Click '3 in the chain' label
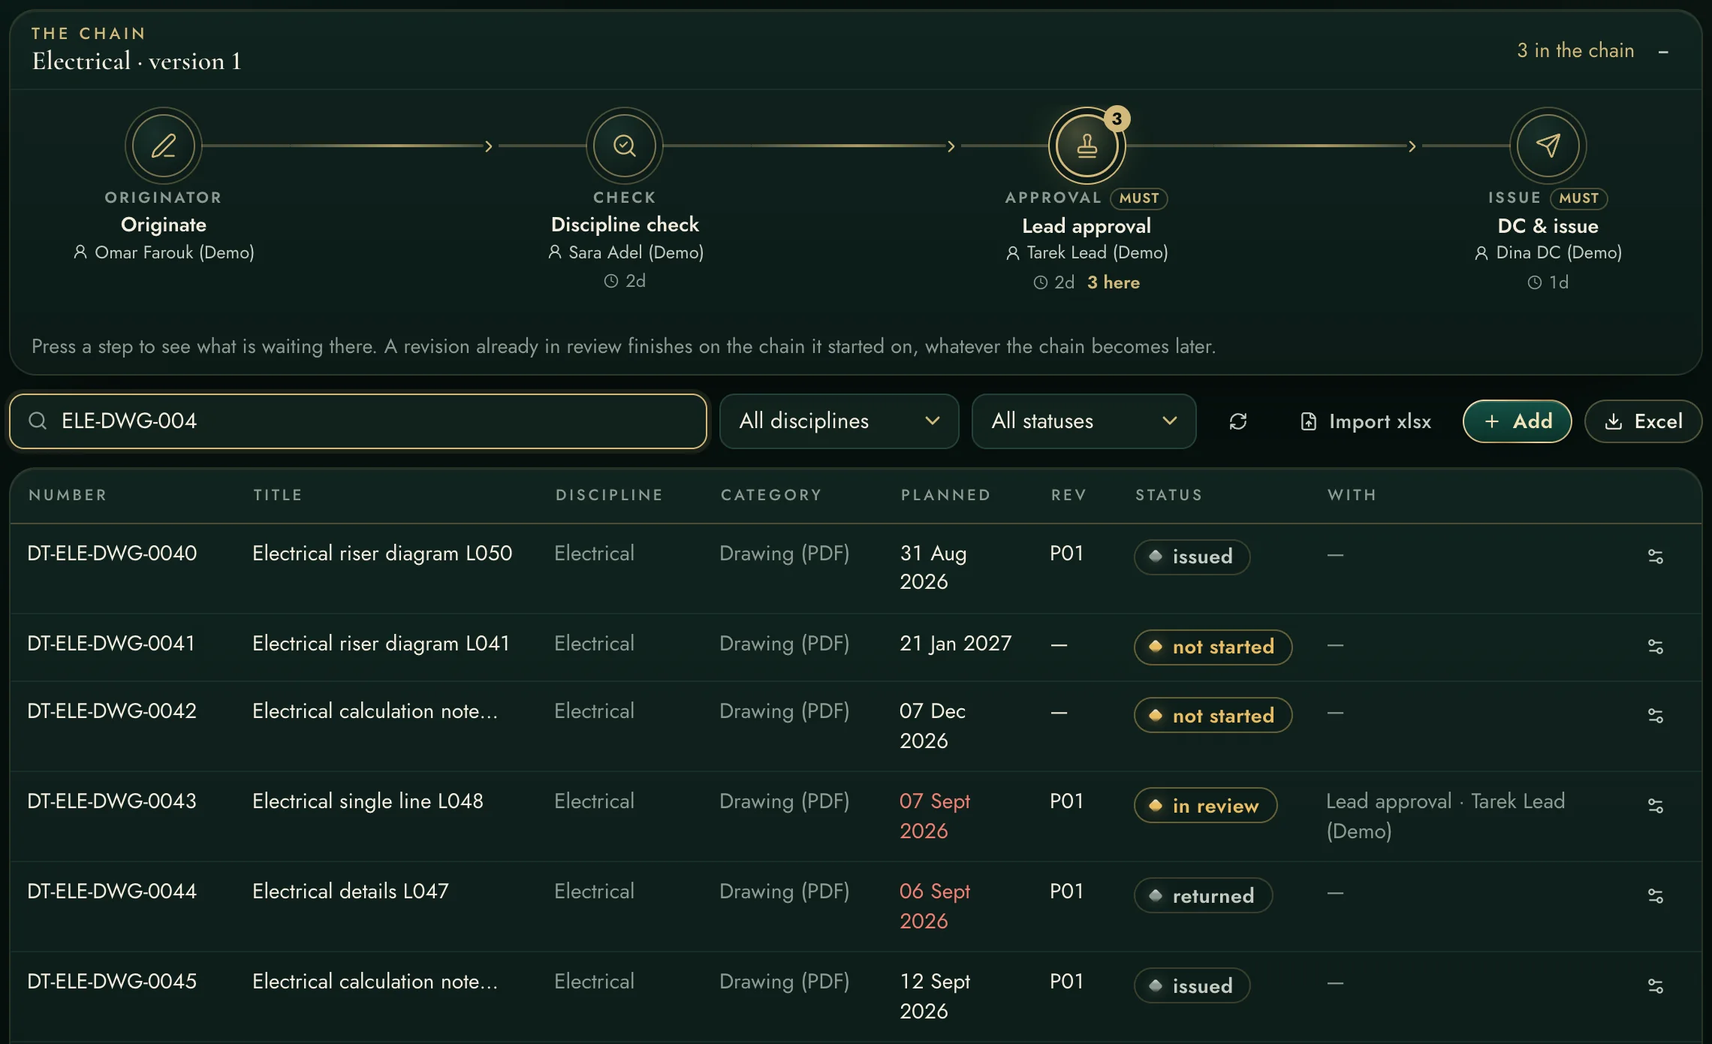This screenshot has width=1712, height=1044. click(x=1575, y=51)
